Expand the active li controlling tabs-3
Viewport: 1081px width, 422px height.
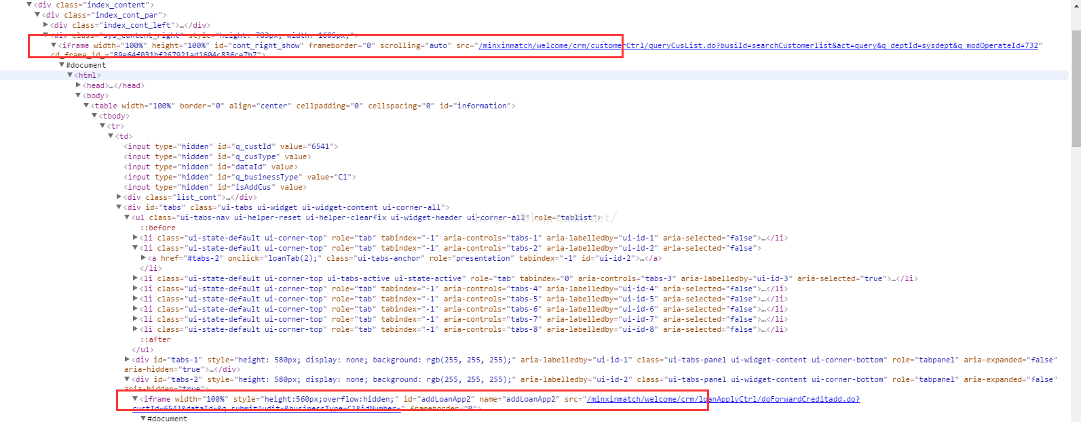click(x=135, y=278)
